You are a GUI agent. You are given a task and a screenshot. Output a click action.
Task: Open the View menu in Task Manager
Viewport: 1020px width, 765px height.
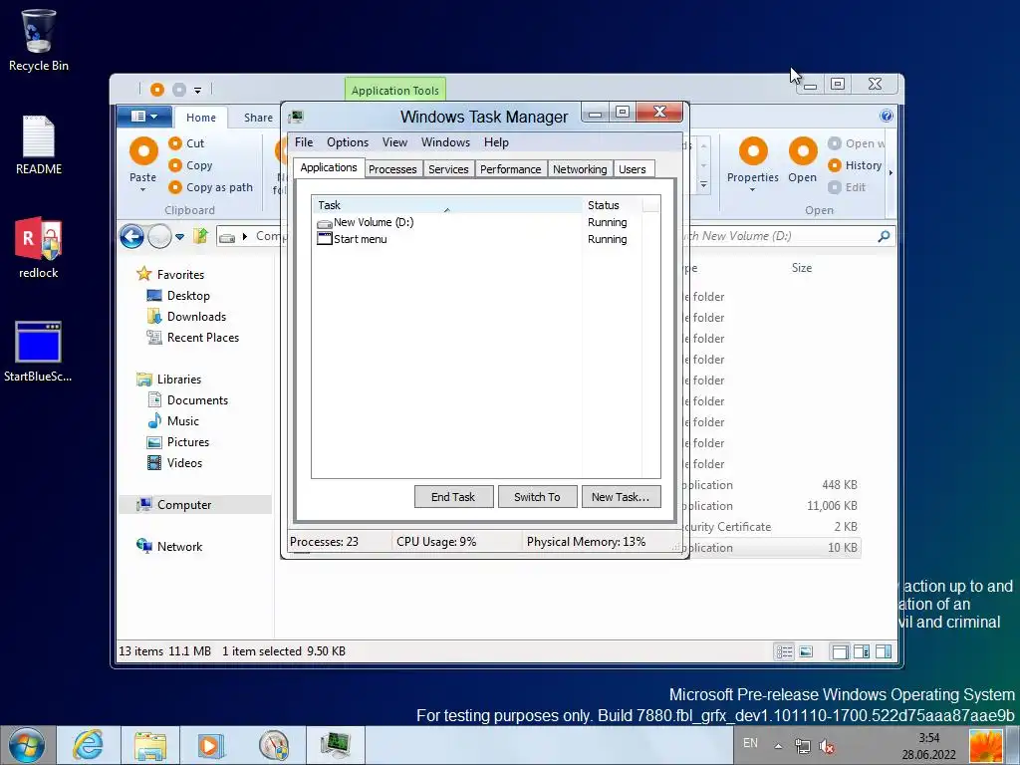tap(394, 142)
